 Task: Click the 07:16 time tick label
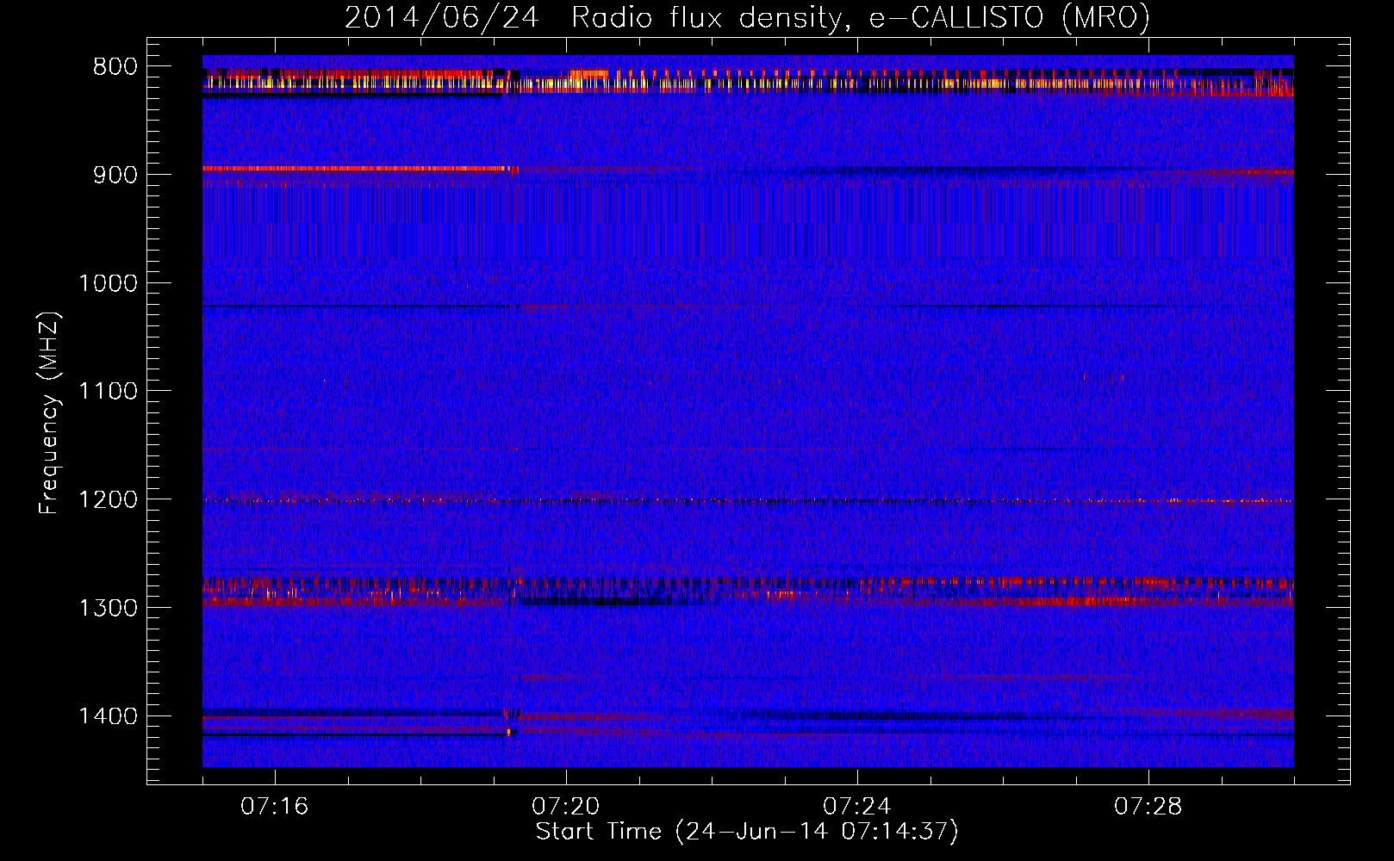pos(275,807)
